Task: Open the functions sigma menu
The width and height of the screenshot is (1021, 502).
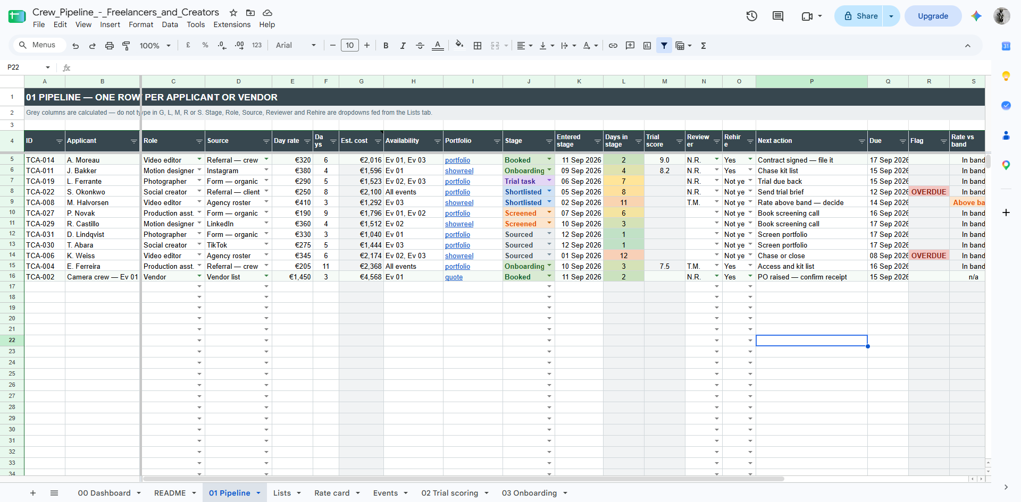Action: point(704,46)
